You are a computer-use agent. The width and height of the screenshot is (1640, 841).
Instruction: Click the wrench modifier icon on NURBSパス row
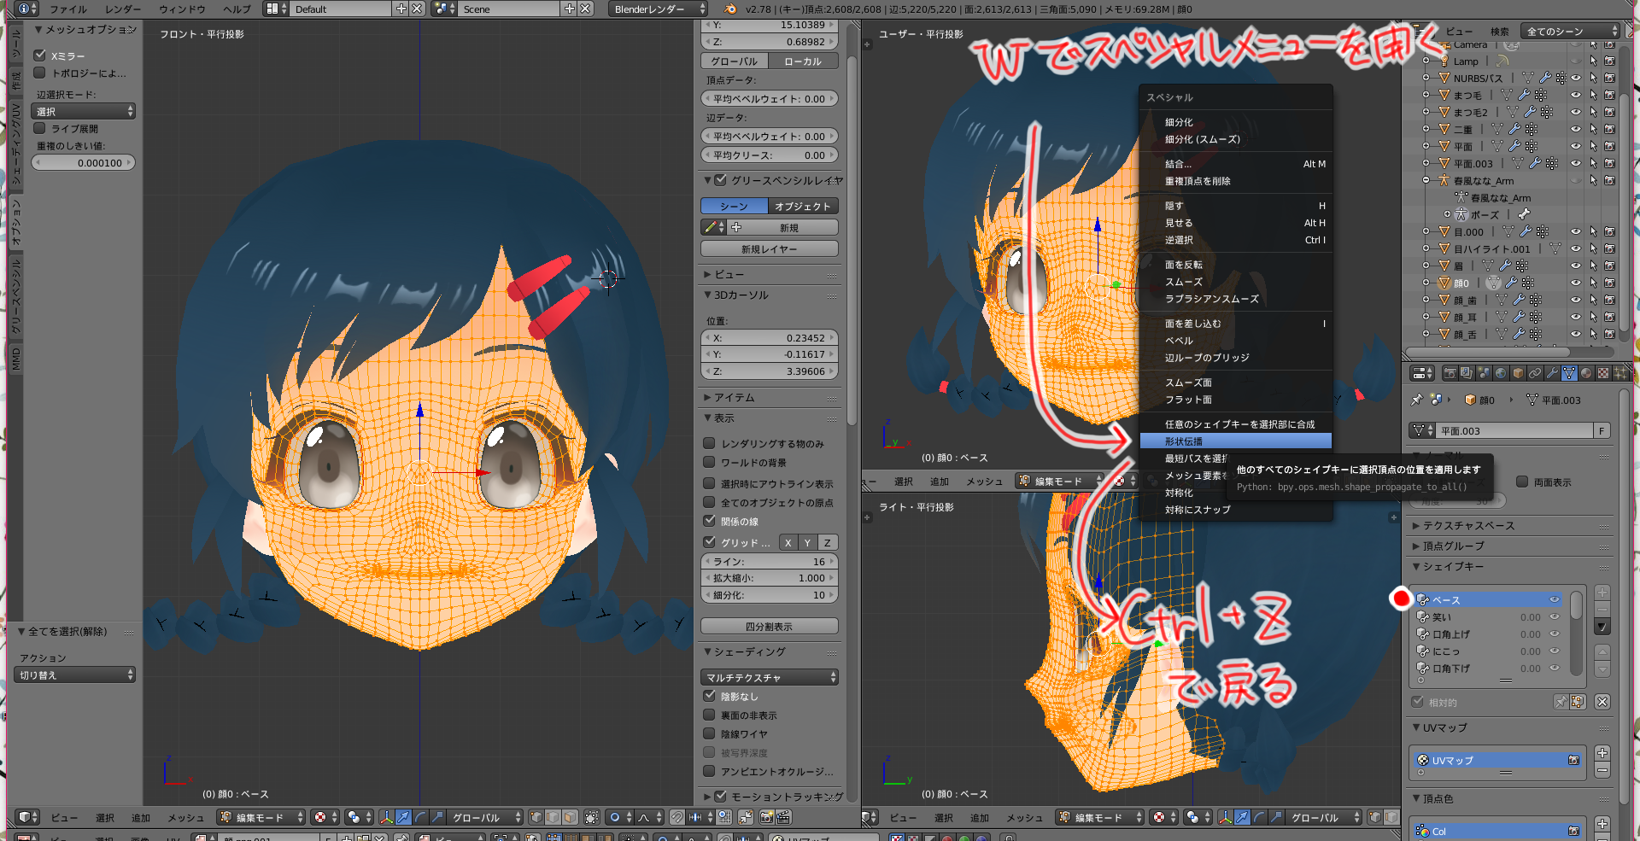(1544, 78)
